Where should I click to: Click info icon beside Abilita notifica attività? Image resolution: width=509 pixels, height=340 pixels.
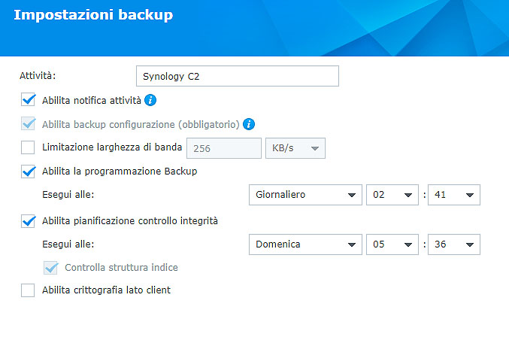tap(150, 100)
